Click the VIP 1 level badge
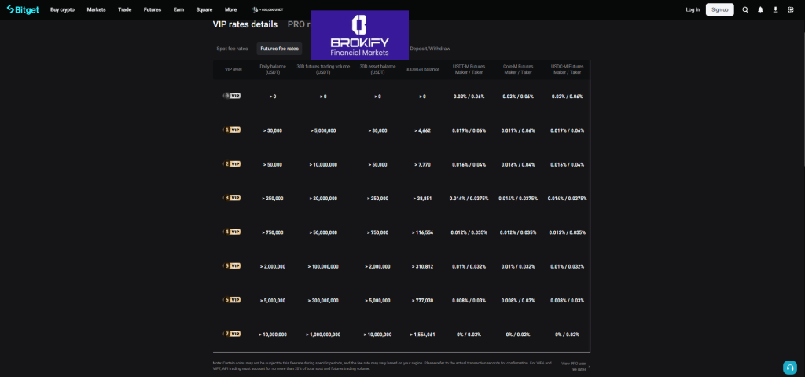 click(233, 130)
